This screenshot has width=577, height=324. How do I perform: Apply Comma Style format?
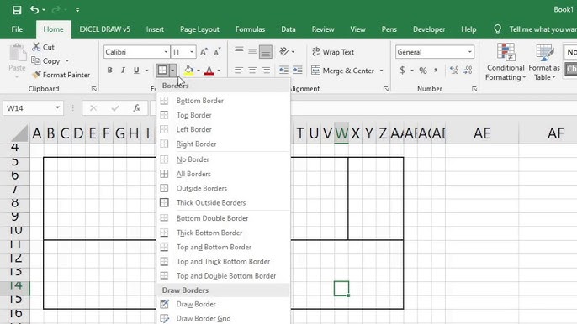[436, 71]
